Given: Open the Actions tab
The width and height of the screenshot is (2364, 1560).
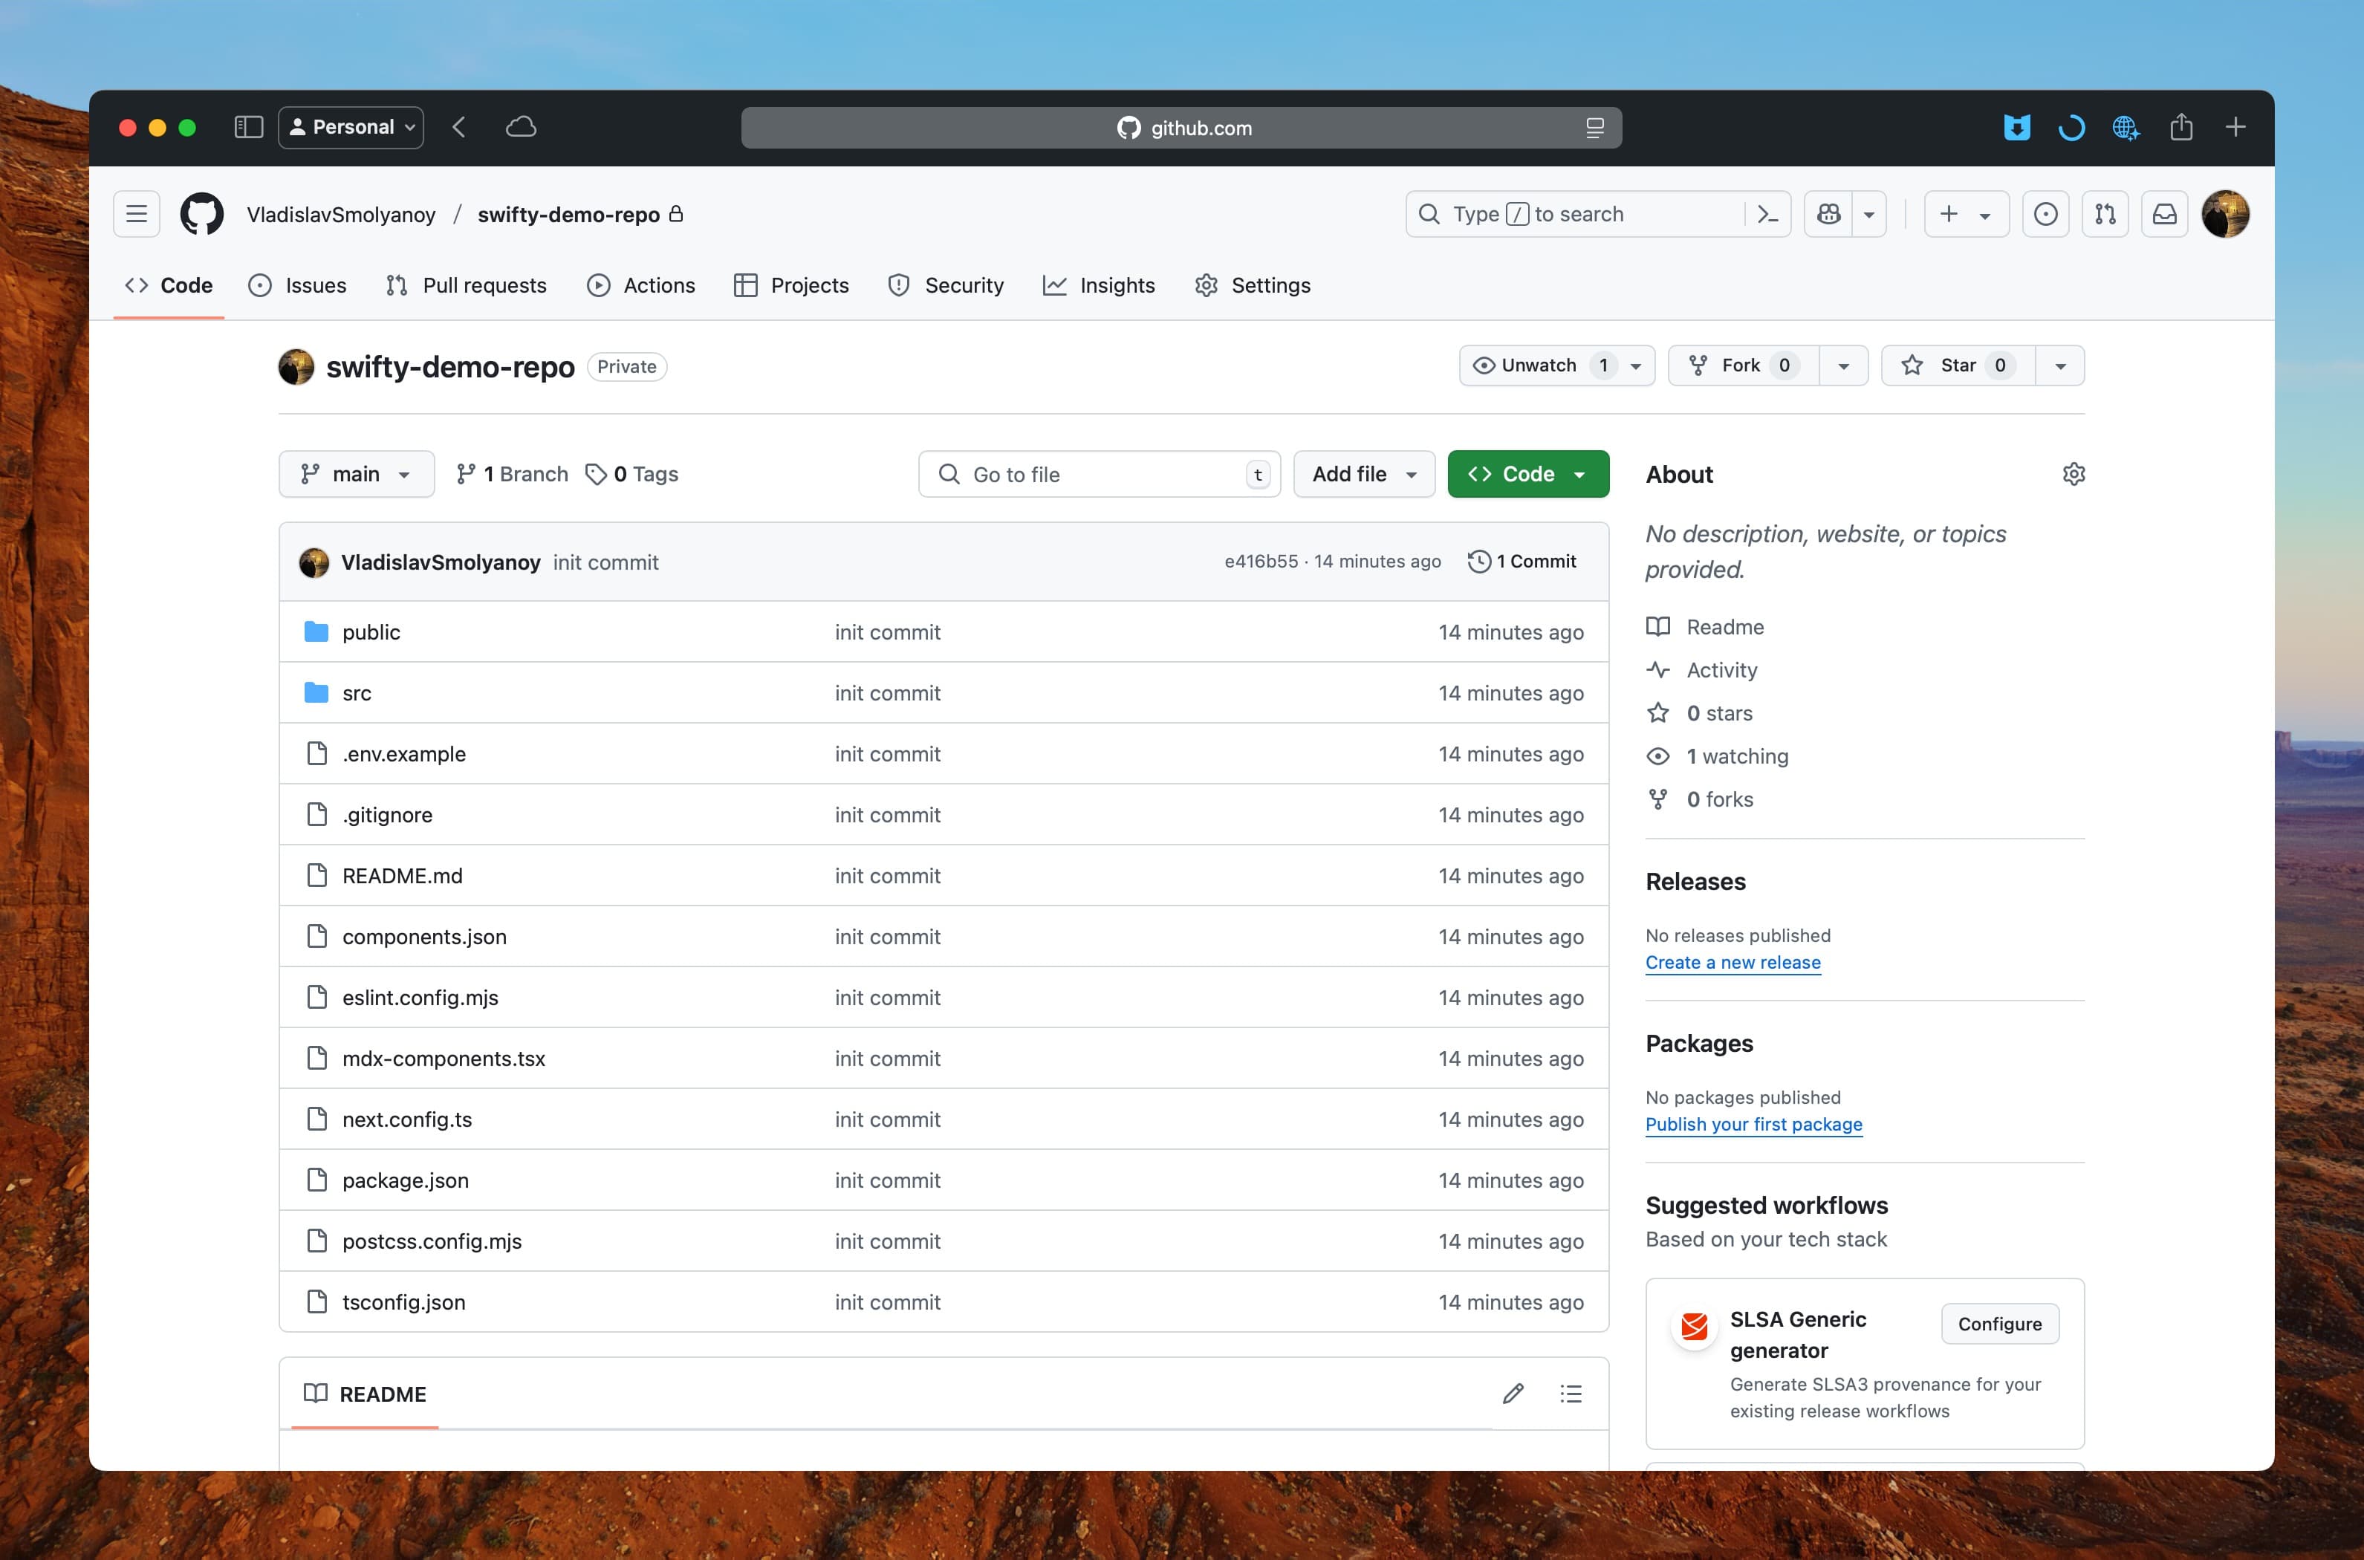Looking at the screenshot, I should [642, 285].
